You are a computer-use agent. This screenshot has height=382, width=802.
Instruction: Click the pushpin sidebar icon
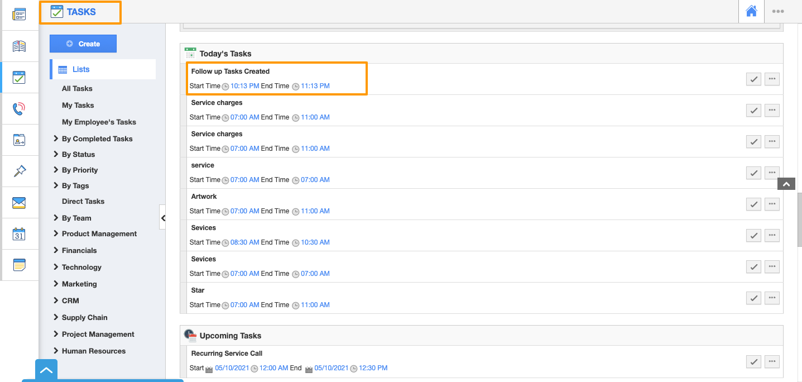19,171
